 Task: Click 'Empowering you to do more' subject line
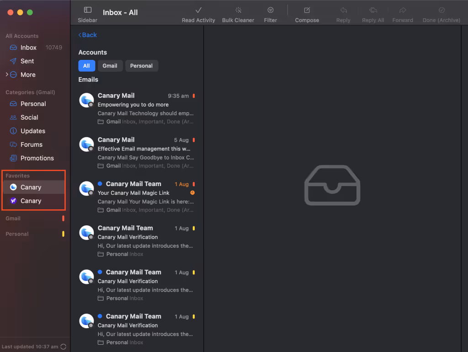pos(133,105)
